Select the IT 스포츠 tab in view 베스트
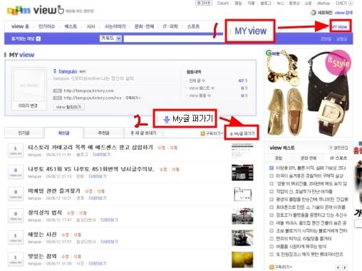Viewport: 362px width, 271px height. (x=338, y=158)
